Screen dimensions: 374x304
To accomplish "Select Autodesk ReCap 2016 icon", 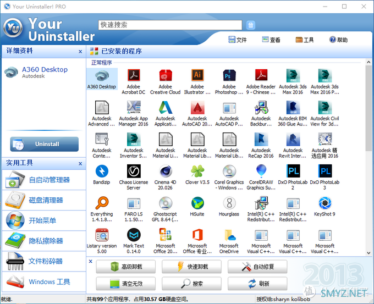I will coord(261,140).
